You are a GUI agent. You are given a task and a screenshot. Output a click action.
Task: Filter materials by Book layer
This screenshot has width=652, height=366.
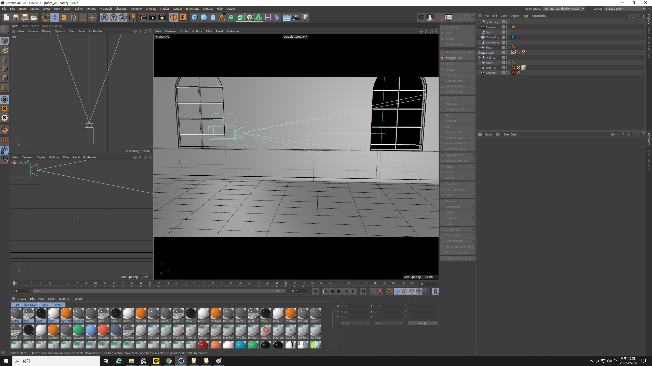45,305
